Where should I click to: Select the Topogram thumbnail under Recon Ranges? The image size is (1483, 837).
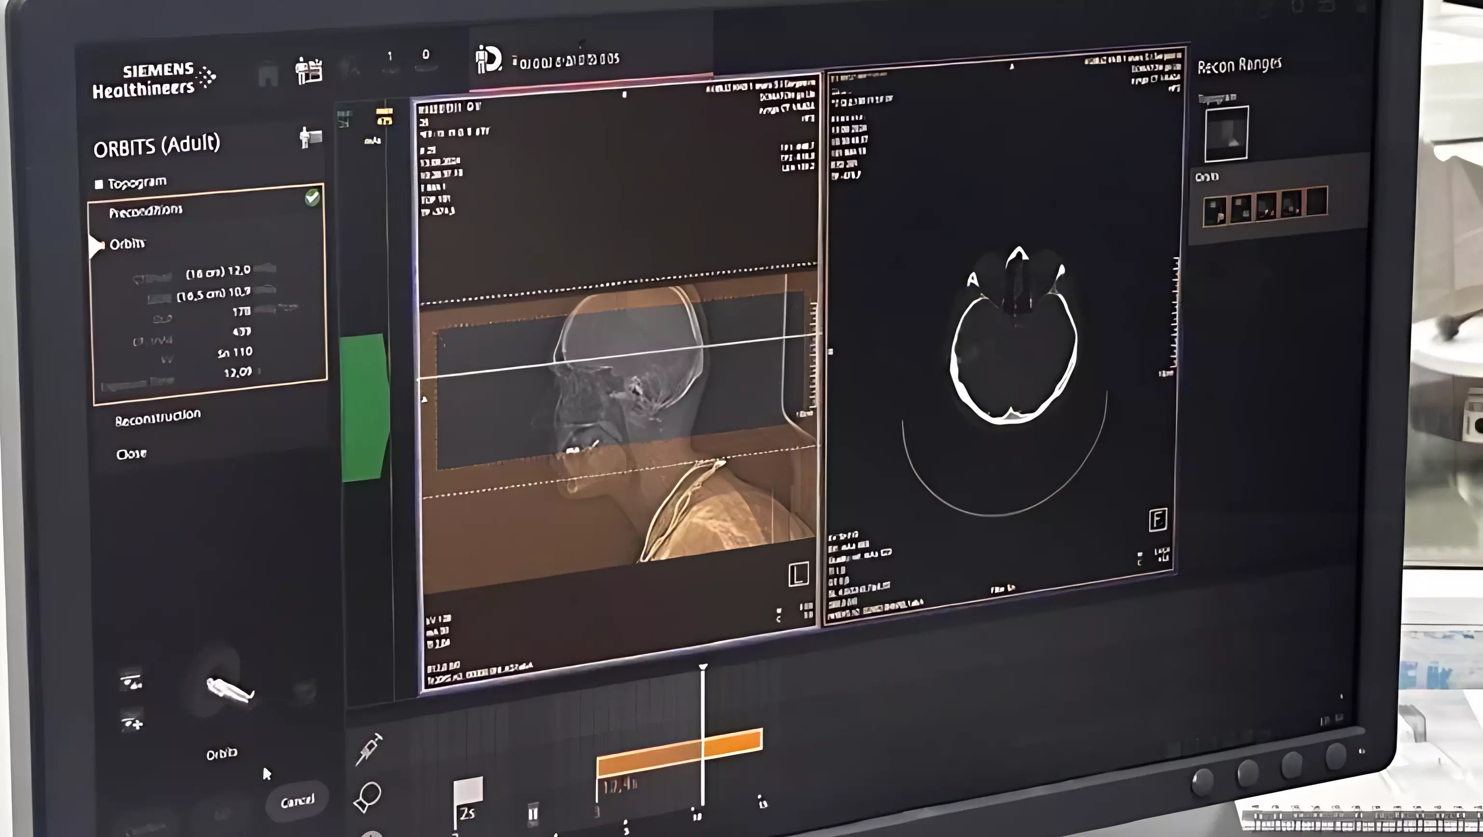coord(1226,133)
